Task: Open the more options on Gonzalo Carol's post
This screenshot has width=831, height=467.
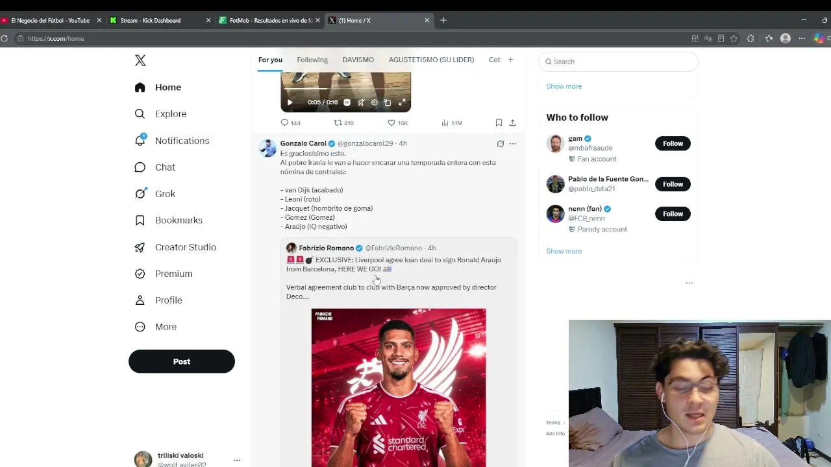Action: click(512, 143)
